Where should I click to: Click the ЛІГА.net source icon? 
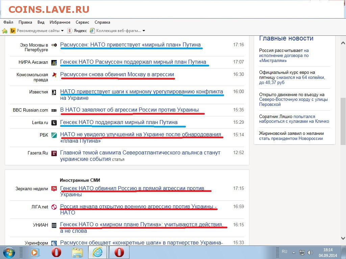(54, 207)
